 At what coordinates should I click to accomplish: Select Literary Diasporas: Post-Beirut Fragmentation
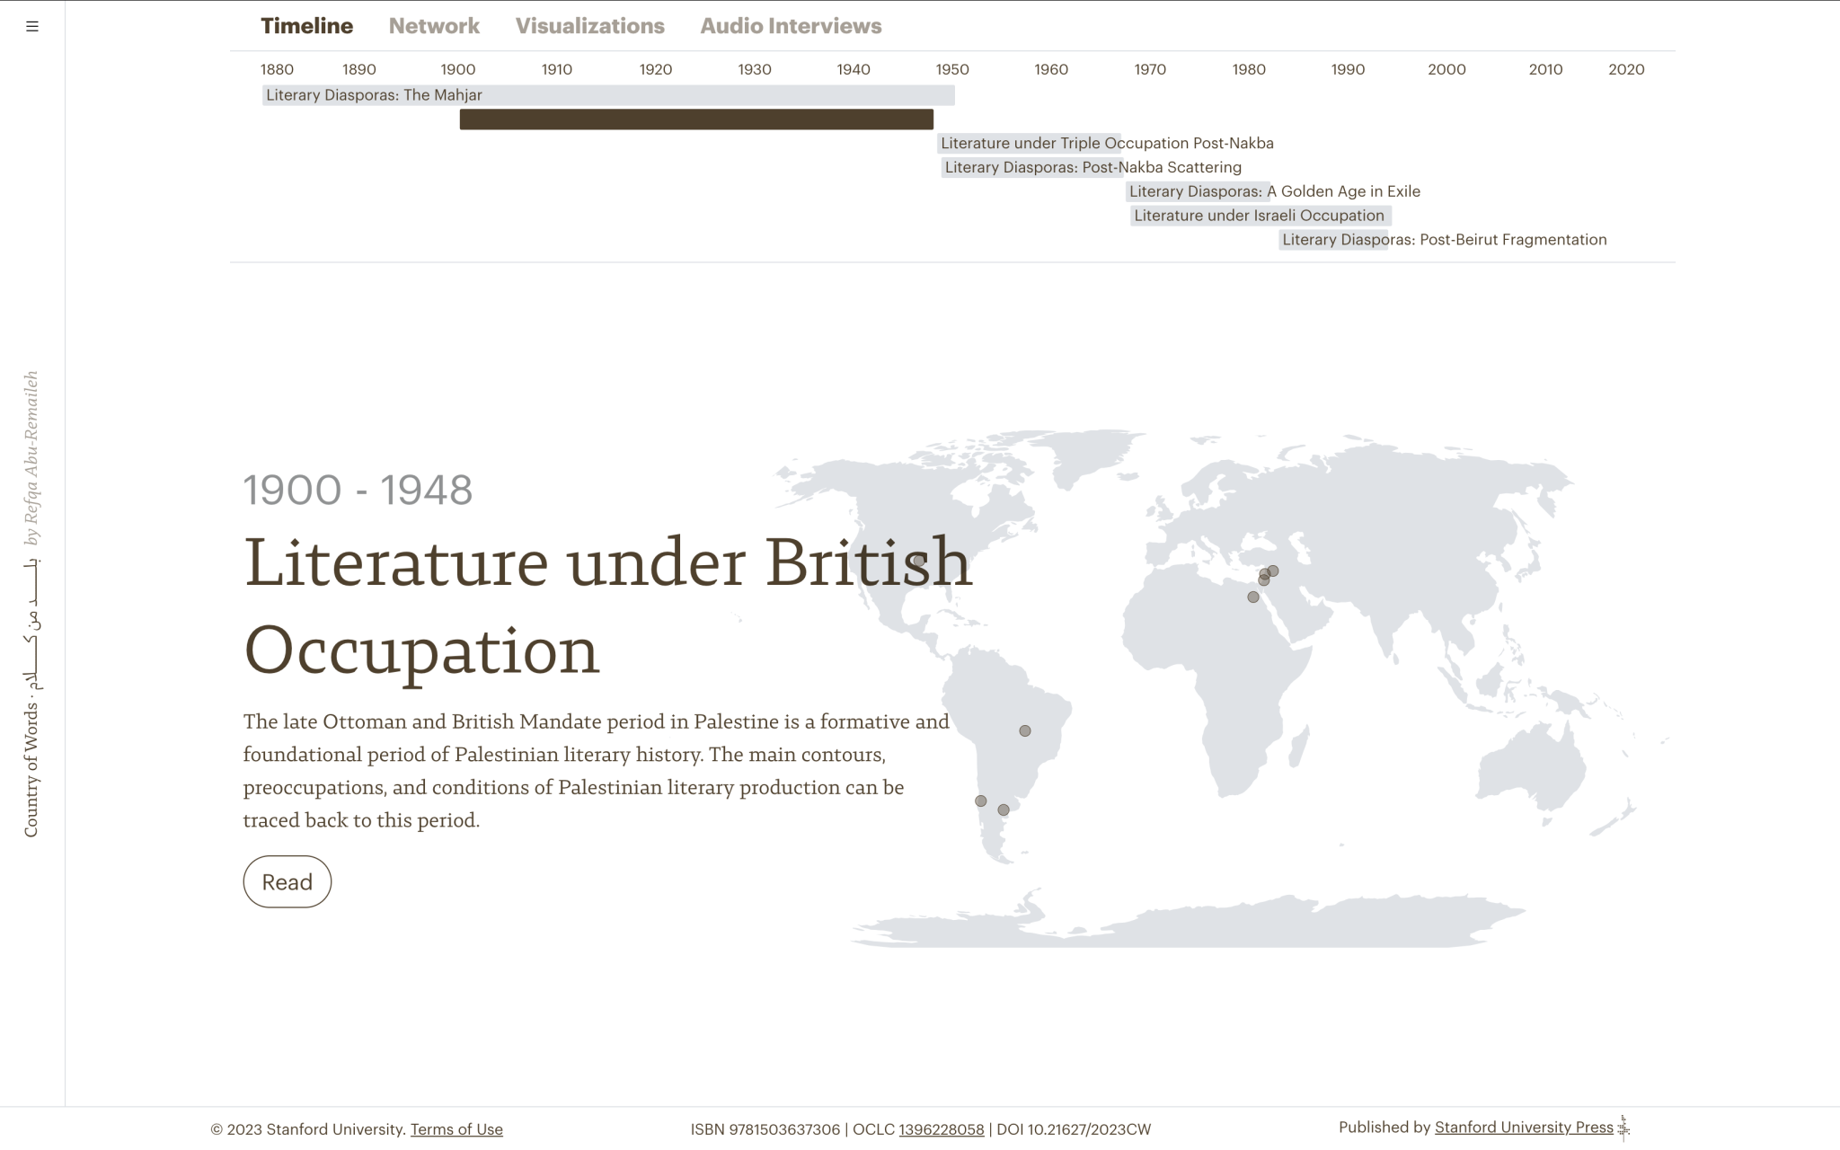coord(1444,240)
